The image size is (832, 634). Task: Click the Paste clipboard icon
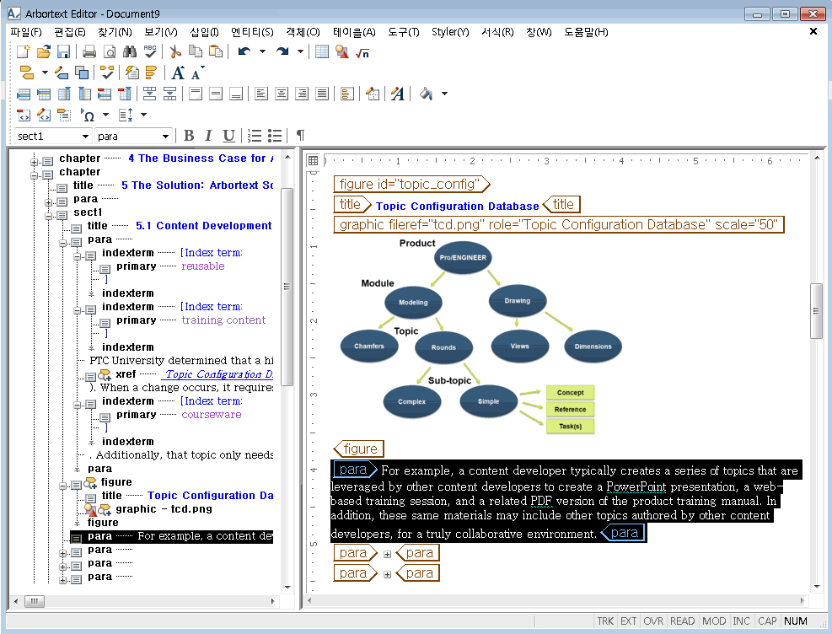pyautogui.click(x=216, y=51)
